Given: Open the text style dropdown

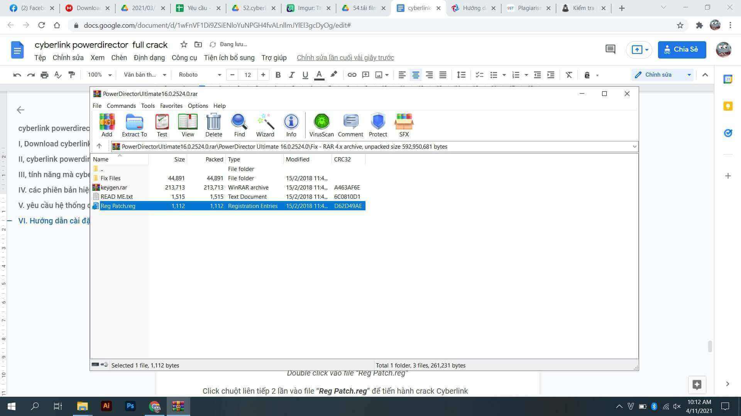Looking at the screenshot, I should pos(145,75).
